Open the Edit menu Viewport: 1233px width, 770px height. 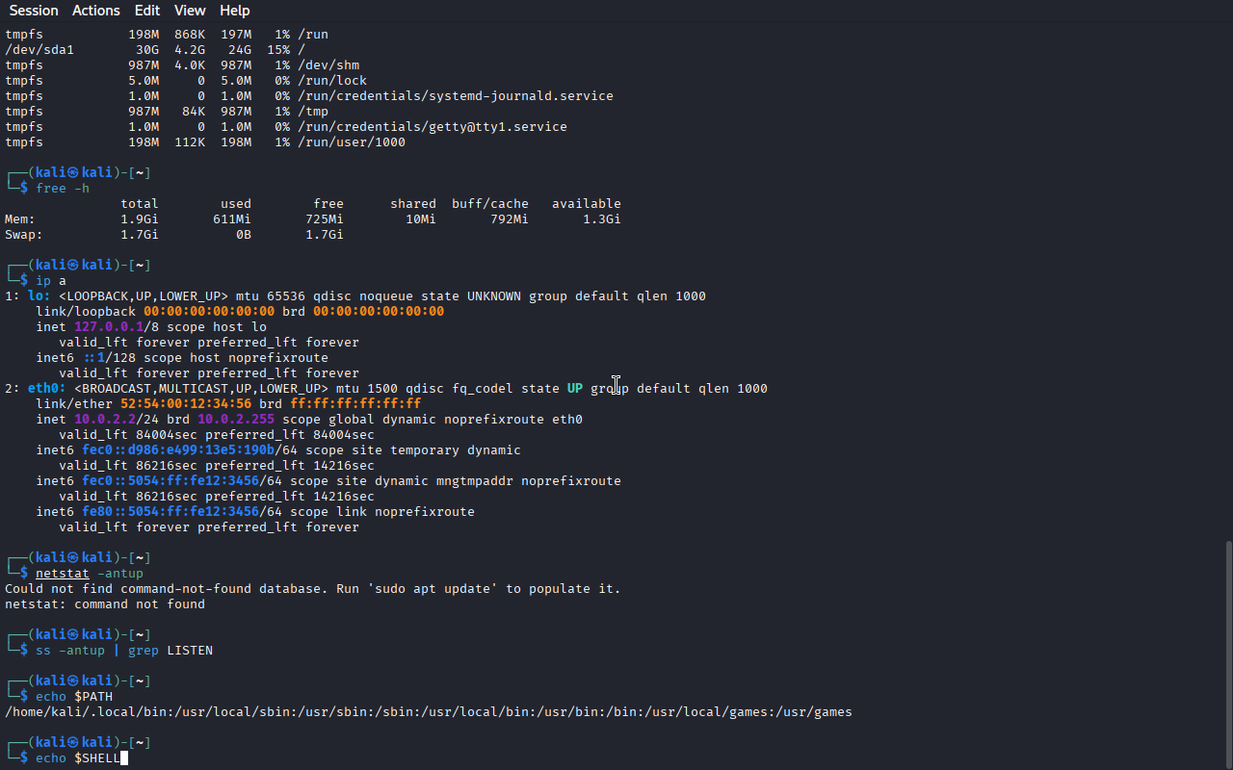coord(147,11)
